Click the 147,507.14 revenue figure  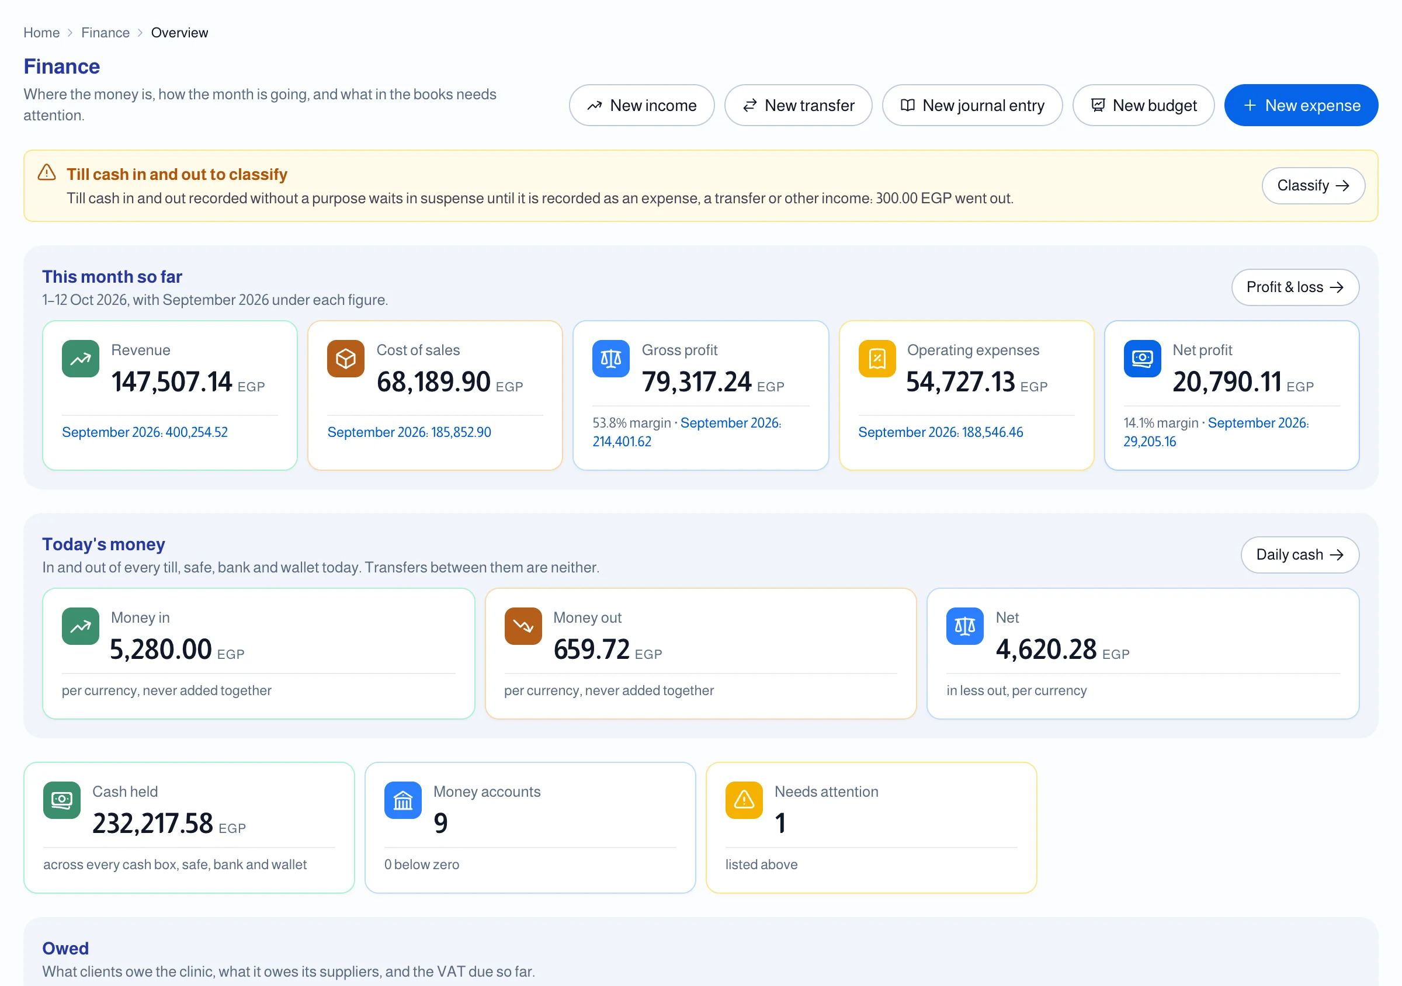[x=172, y=382]
